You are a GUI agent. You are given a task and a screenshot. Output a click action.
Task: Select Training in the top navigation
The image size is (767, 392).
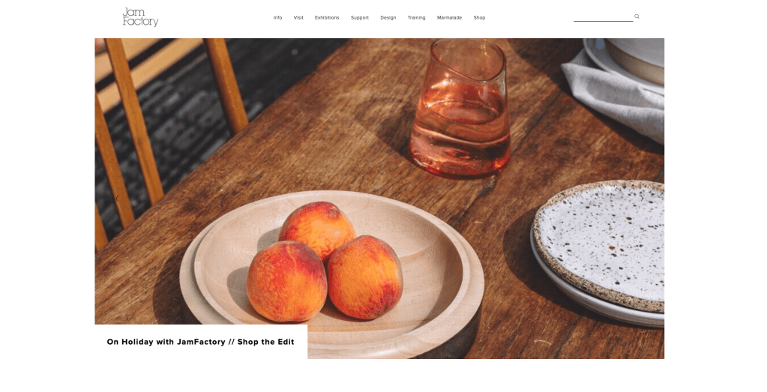416,17
